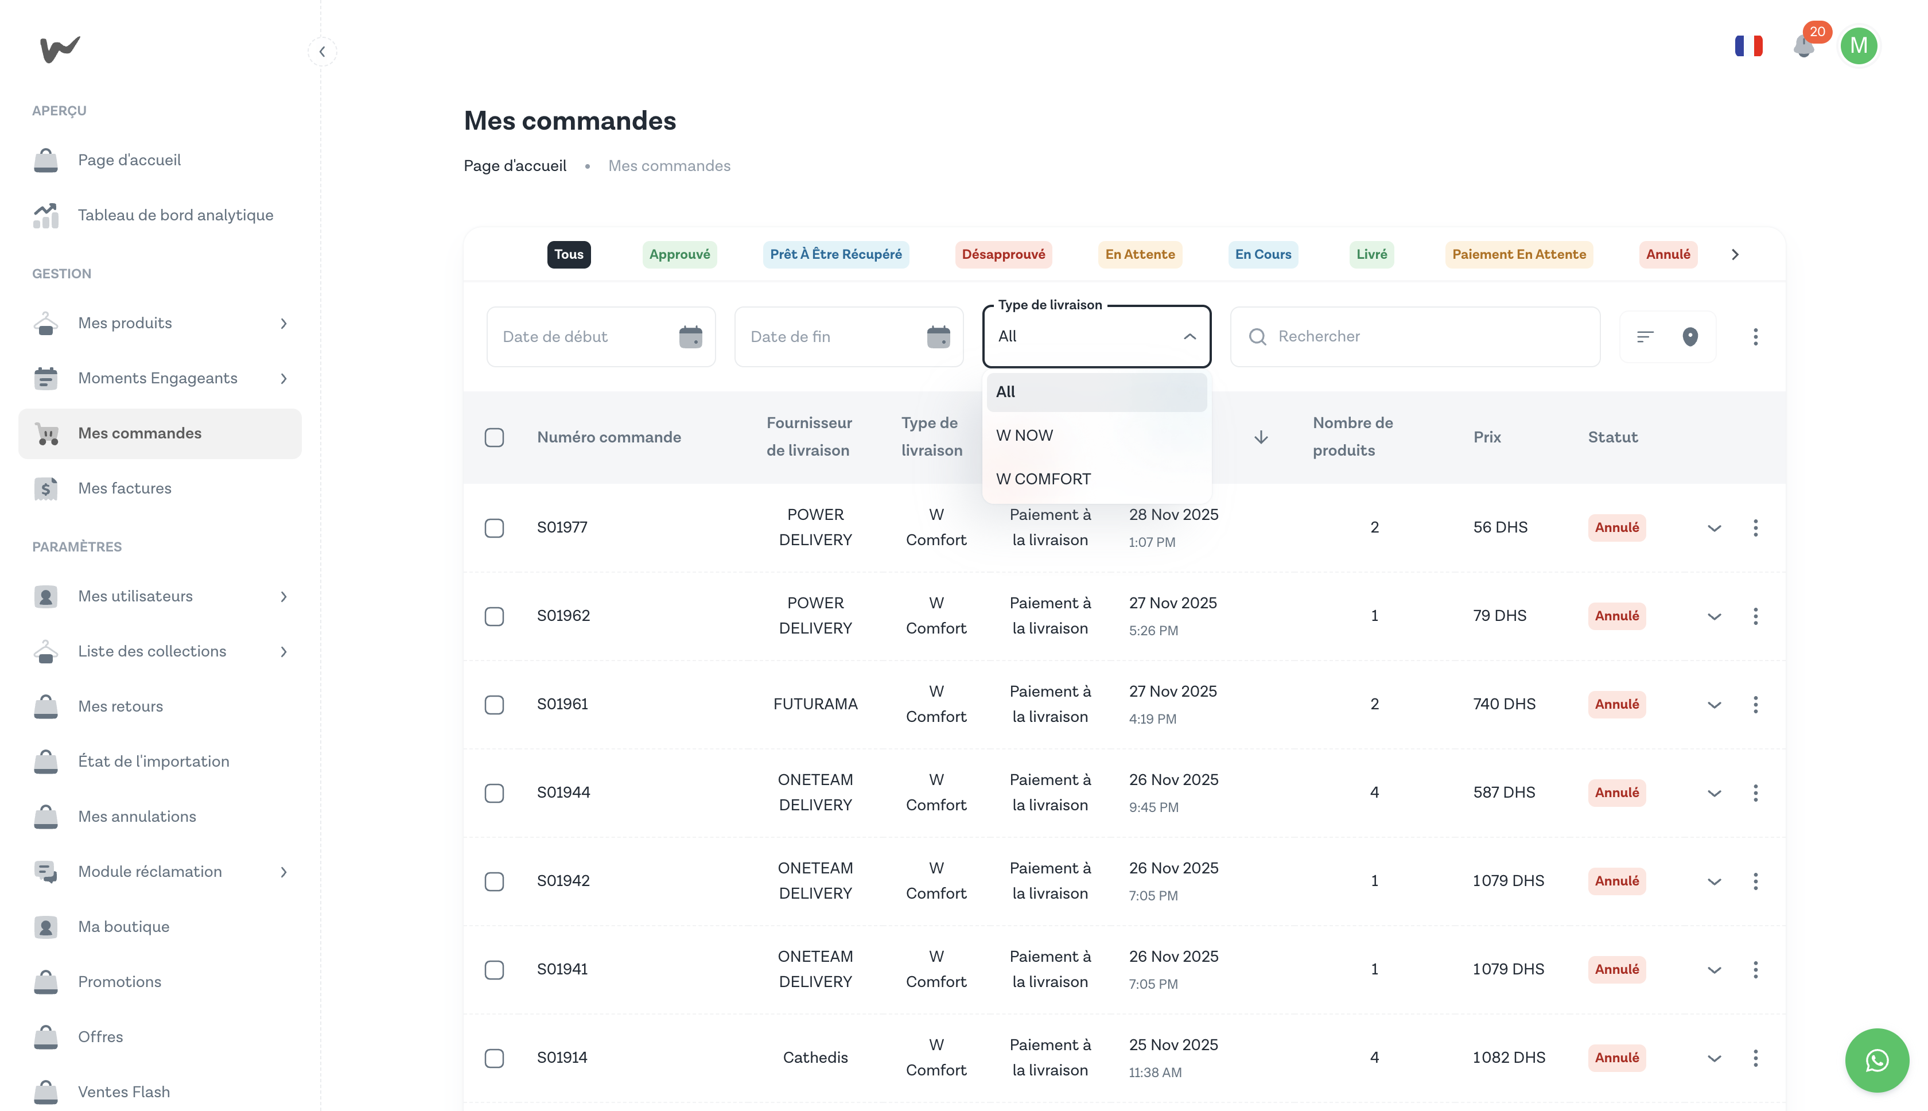Collapse sidebar with the arrow button

coord(322,52)
